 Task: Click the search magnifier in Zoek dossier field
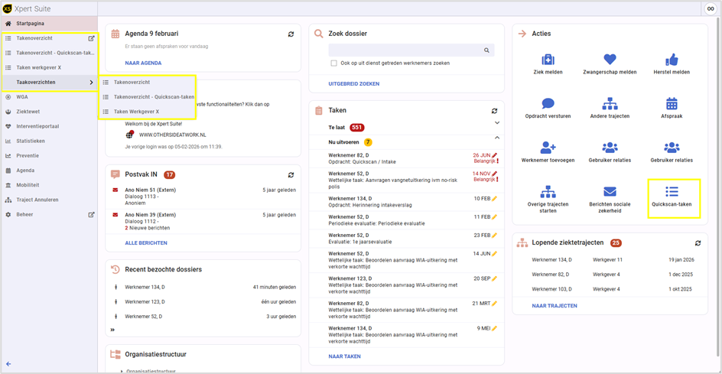486,50
